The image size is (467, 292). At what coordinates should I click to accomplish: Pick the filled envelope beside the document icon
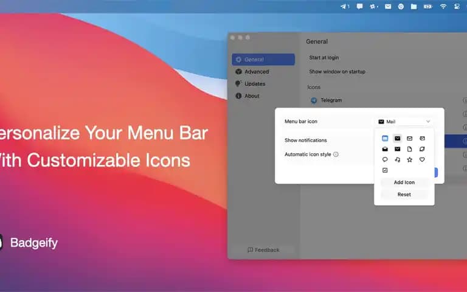397,149
